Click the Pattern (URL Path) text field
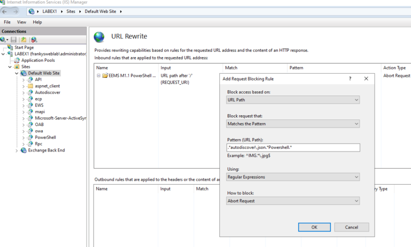The width and height of the screenshot is (411, 247). click(293, 148)
